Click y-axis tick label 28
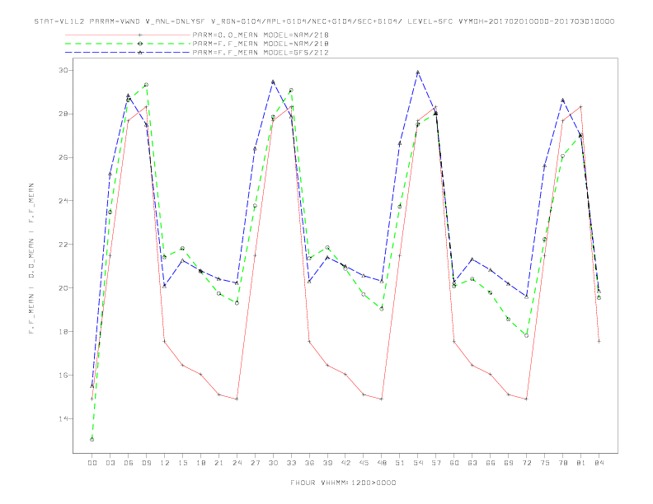The width and height of the screenshot is (653, 504). point(62,114)
